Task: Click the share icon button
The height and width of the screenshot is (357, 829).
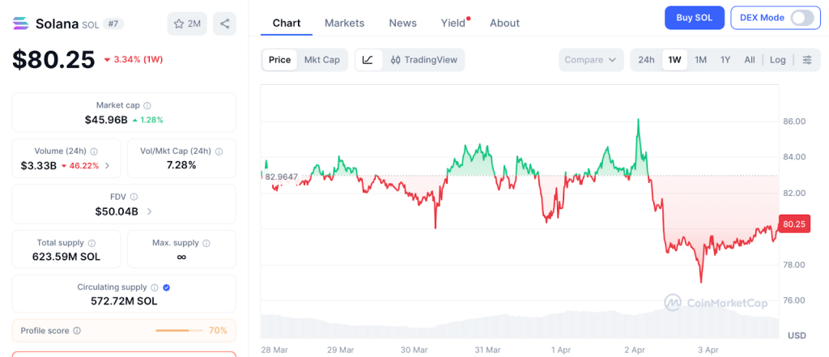Action: click(x=224, y=23)
